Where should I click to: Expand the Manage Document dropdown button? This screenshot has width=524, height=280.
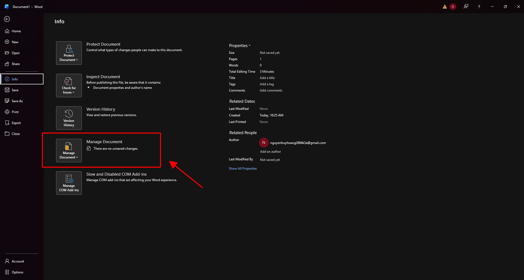pyautogui.click(x=69, y=151)
